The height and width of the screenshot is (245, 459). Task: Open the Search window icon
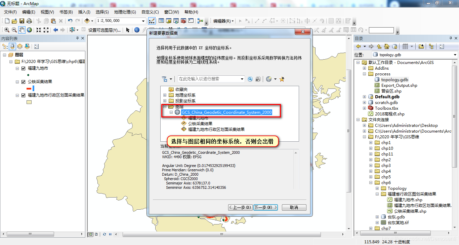176,21
